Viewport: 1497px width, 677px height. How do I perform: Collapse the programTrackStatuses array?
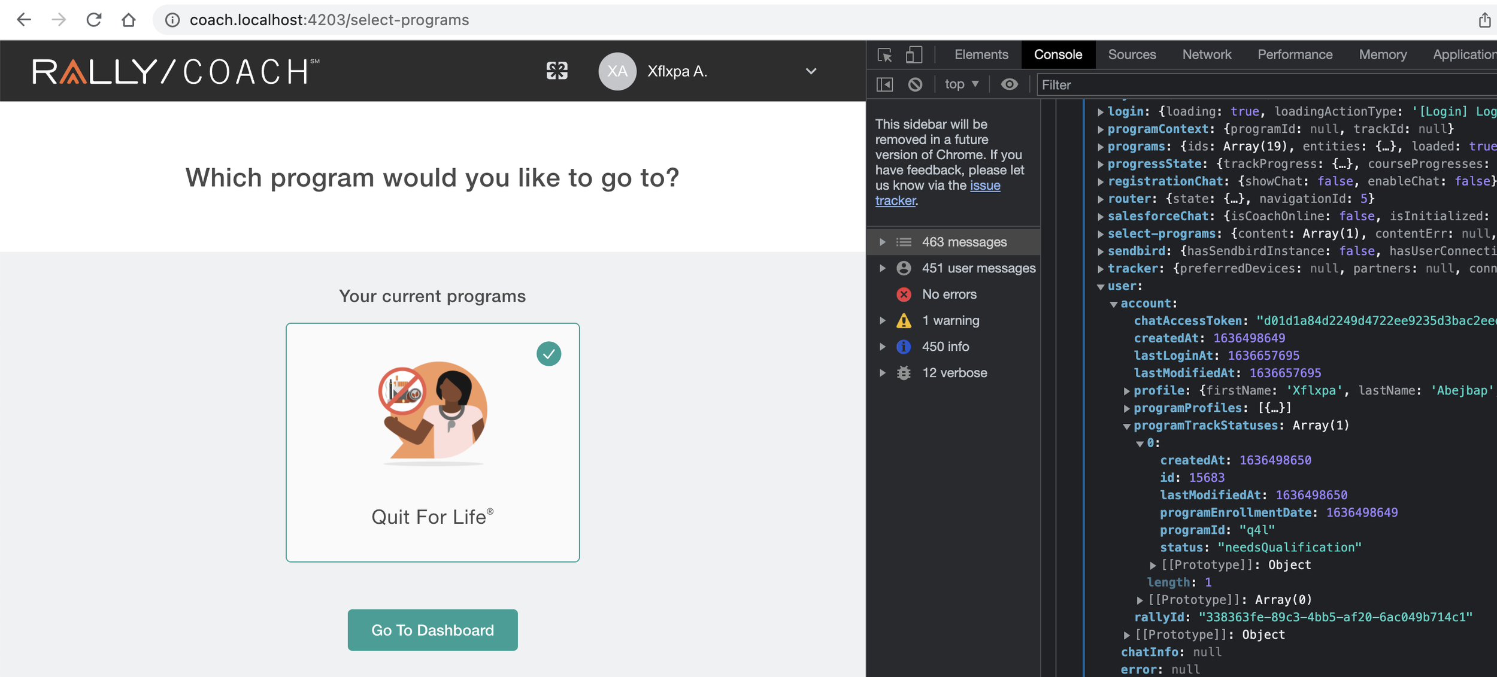click(1126, 426)
